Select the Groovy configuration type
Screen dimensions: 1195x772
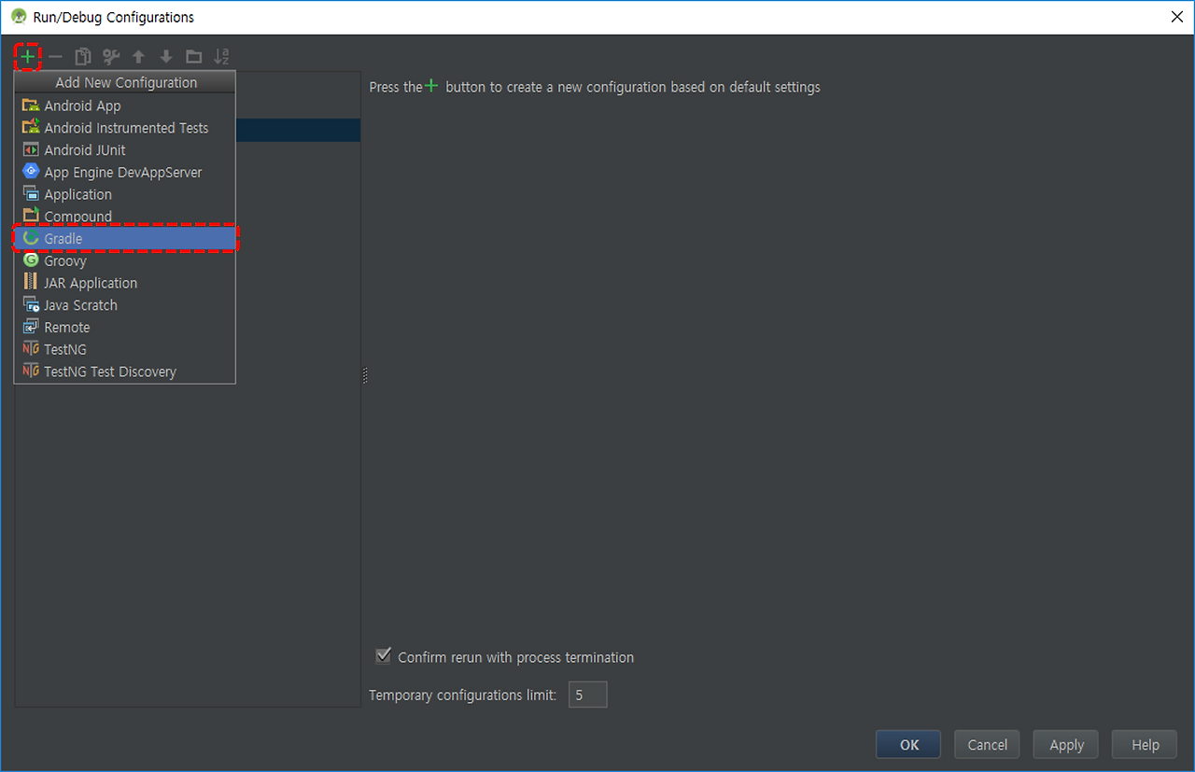tap(125, 261)
